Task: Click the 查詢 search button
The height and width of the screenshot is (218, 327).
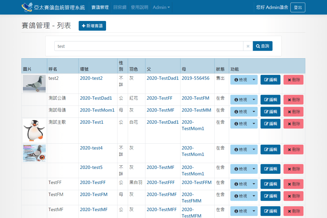Action: tap(263, 46)
